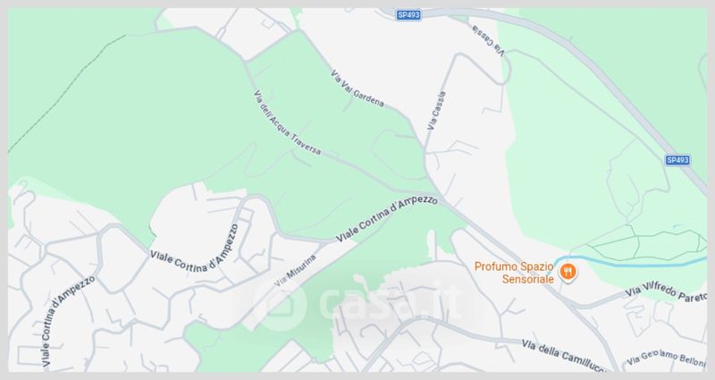
Task: Click the SP493 road shield at right
Action: [677, 160]
